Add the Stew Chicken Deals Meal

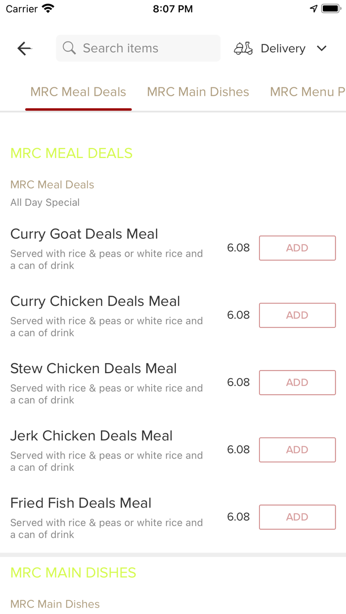[x=297, y=383]
